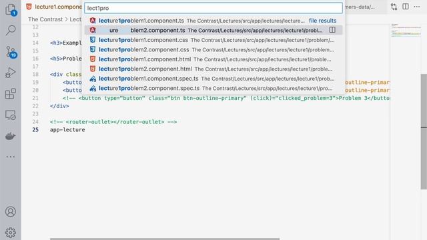The width and height of the screenshot is (427, 240).
Task: Click the vertical editor scrollbar
Action: [x=424, y=132]
